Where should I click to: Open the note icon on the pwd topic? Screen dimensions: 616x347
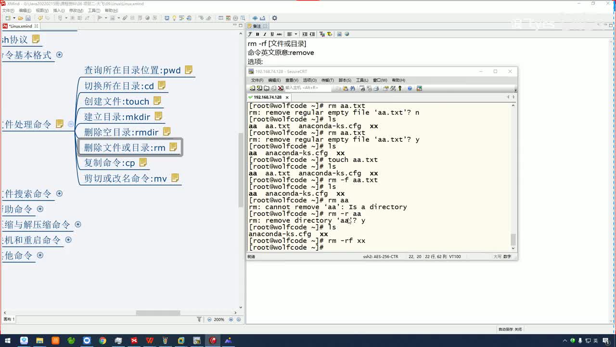pos(189,70)
